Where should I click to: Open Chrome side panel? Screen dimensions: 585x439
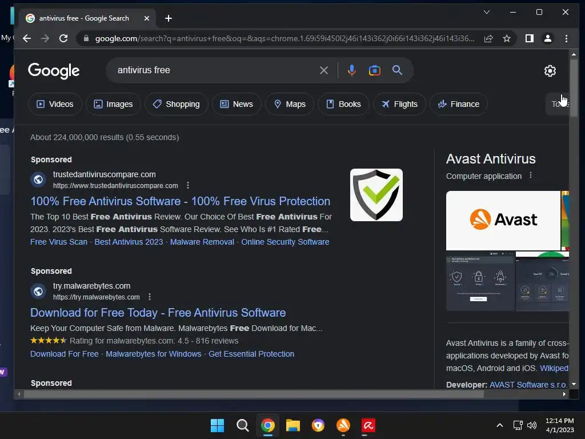pos(530,38)
